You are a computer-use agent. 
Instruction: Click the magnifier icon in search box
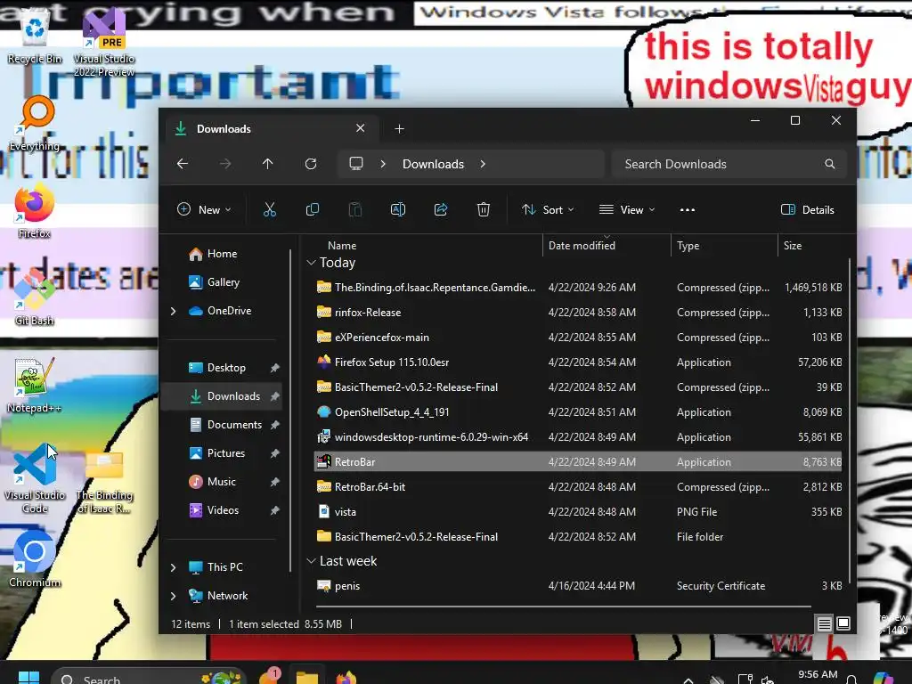tap(830, 164)
